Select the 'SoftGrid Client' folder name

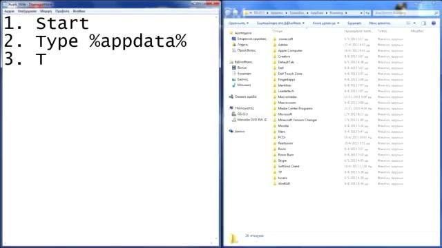coord(289,166)
